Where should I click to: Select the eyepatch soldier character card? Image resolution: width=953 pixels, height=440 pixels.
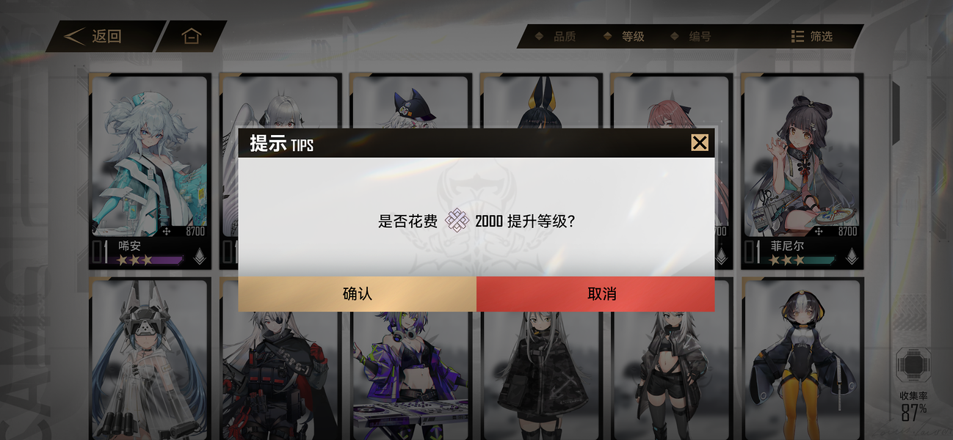tap(280, 359)
